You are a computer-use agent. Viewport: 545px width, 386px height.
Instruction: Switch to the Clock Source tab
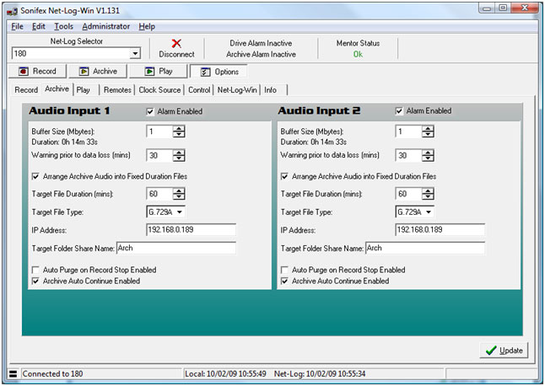pos(159,90)
